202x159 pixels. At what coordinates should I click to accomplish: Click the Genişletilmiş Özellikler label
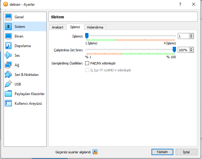point(67,63)
